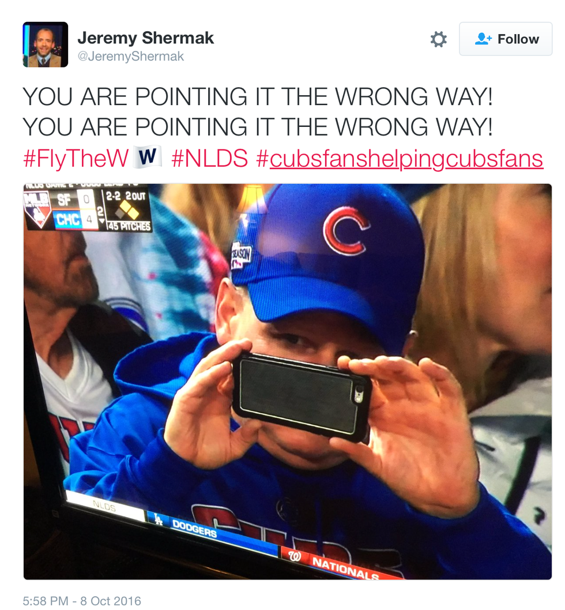Open the #NLDS hashtag
The image size is (565, 610).
(209, 158)
